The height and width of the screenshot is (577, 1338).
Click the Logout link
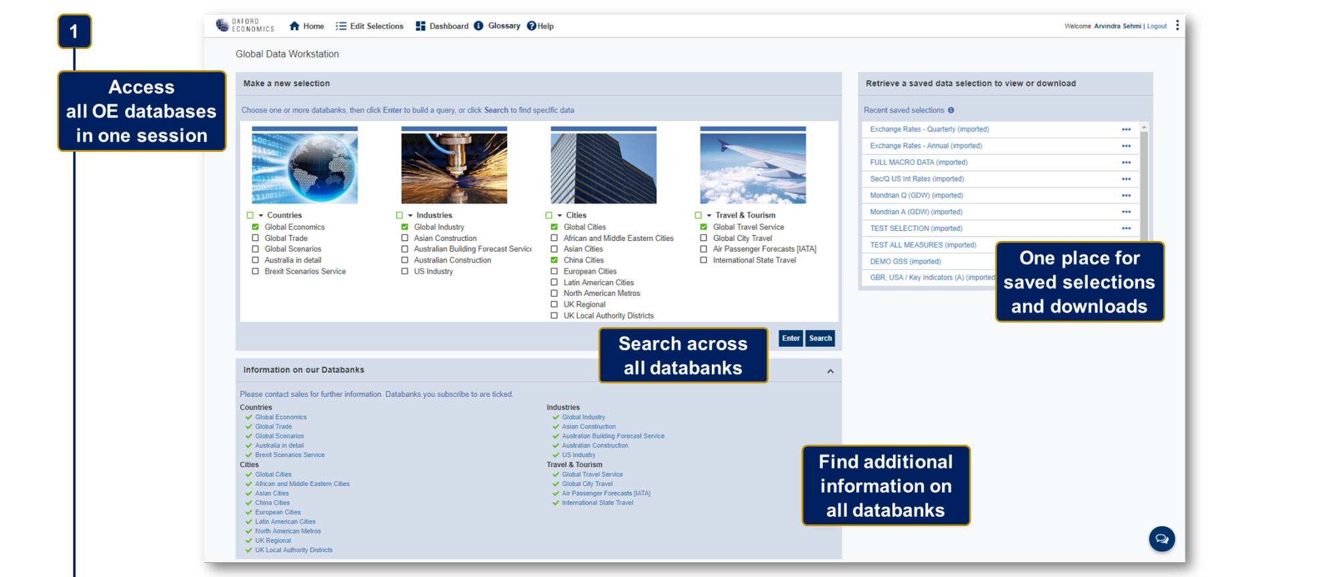click(1157, 26)
